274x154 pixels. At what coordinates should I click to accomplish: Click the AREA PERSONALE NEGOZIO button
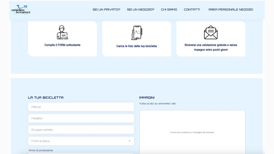(x=230, y=10)
